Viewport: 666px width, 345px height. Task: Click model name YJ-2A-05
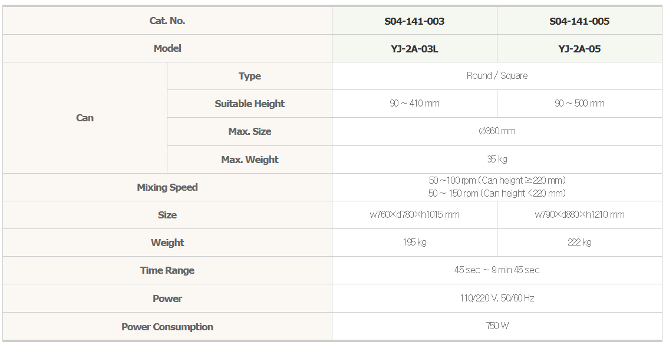[x=579, y=49]
